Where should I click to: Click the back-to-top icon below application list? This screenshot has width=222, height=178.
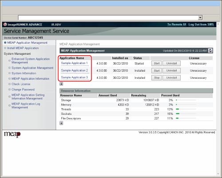pyautogui.click(x=61, y=84)
